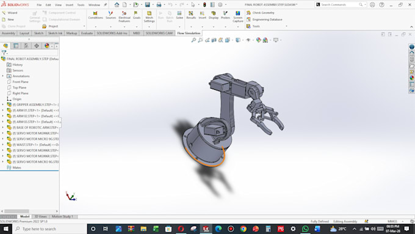Open the DisplayManager color ball tab
Screen dimensions: 415x234
(x=47, y=46)
